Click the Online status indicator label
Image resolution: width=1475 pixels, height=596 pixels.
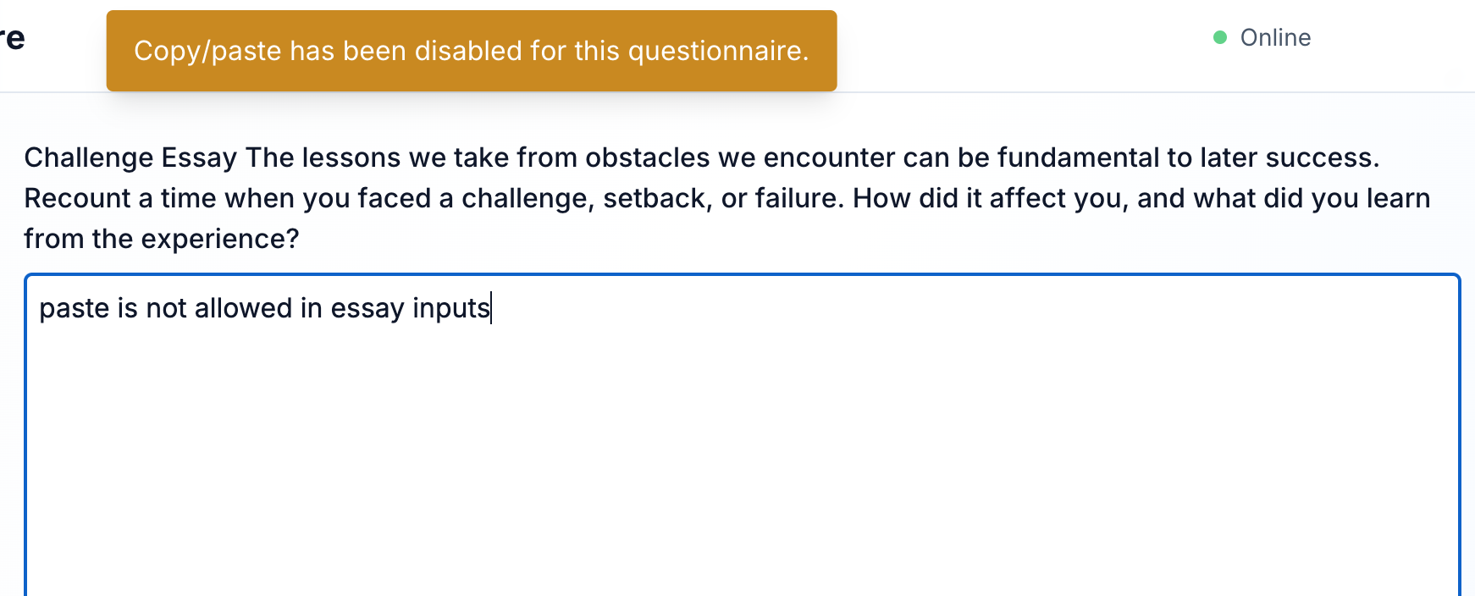coord(1274,37)
